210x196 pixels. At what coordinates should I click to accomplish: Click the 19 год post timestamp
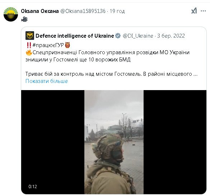click(x=117, y=11)
